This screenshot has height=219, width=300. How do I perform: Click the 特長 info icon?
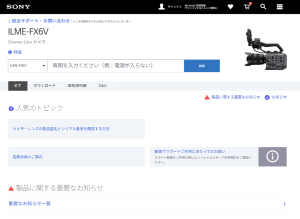tap(10, 52)
